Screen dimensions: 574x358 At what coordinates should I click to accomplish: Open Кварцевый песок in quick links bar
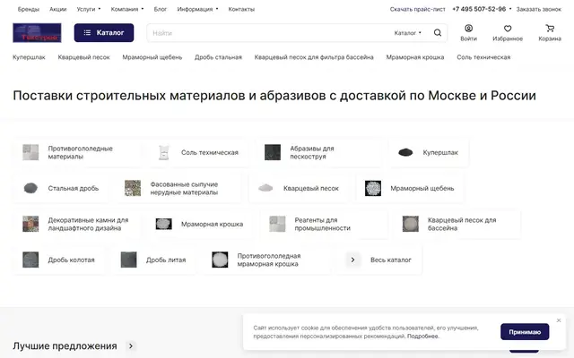coord(83,57)
